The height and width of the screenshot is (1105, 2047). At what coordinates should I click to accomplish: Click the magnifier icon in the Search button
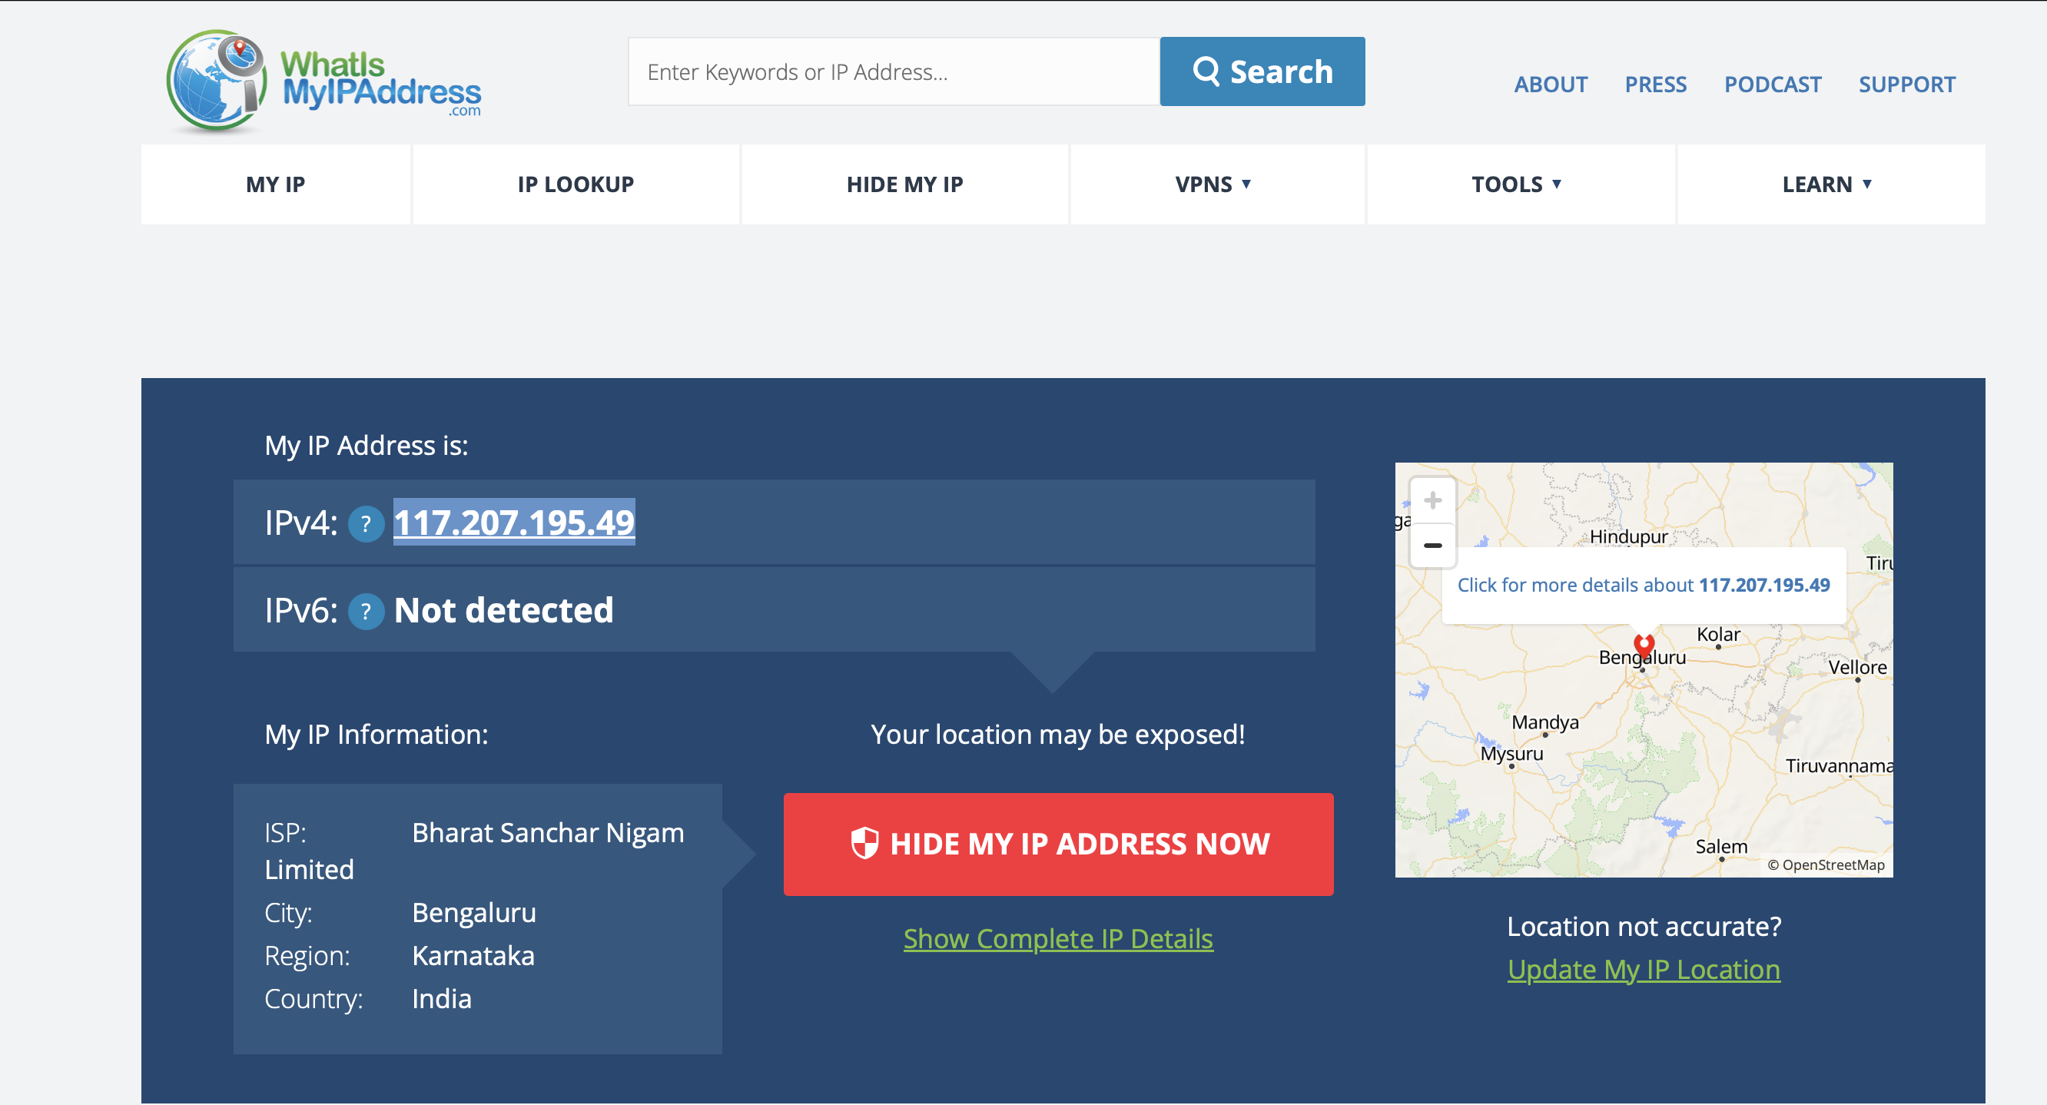coord(1206,71)
